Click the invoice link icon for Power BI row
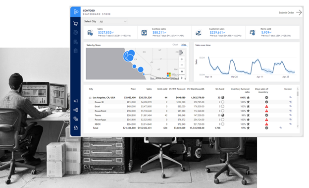 (290, 102)
